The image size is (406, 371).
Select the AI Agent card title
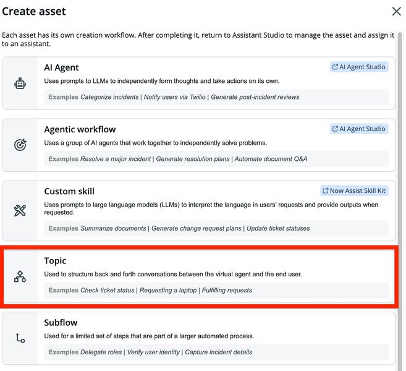coord(61,67)
